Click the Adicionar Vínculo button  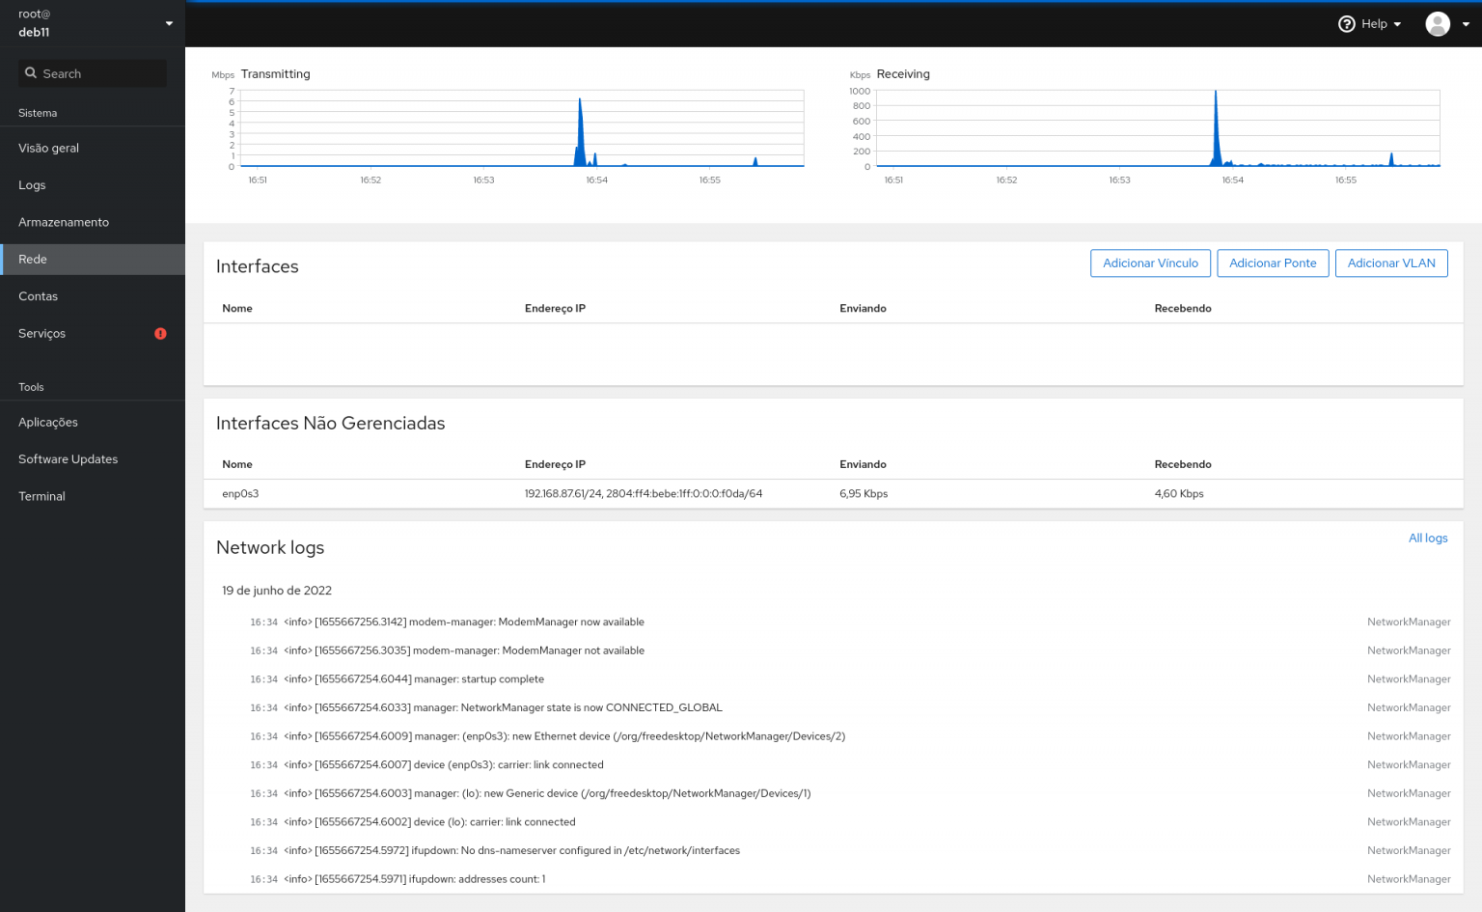pyautogui.click(x=1150, y=263)
